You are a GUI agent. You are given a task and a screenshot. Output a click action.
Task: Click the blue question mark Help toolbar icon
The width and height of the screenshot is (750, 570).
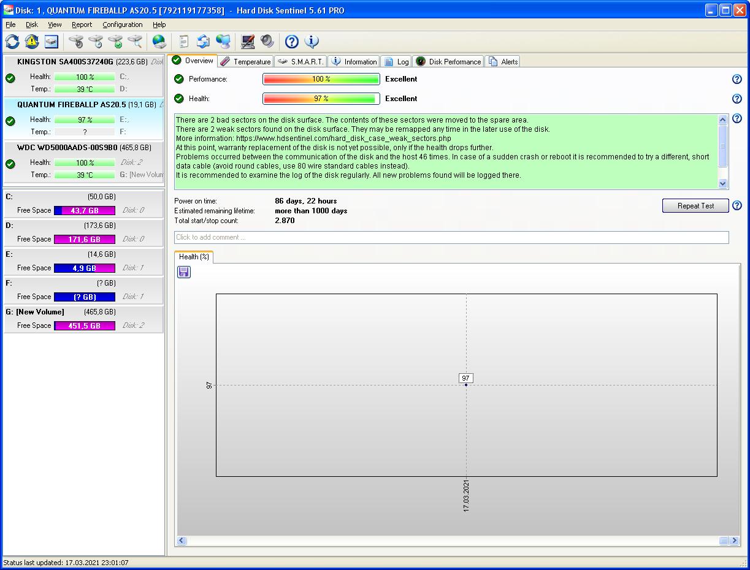(292, 42)
